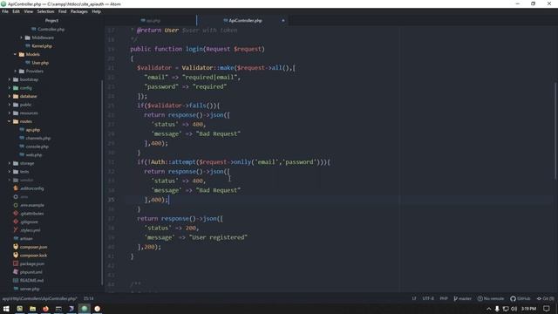Screen dimensions: 558x314
Task: Expand the public folder
Action: [10, 105]
